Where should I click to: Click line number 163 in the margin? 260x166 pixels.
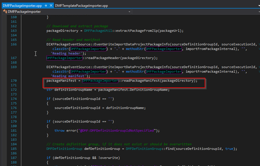13,30
